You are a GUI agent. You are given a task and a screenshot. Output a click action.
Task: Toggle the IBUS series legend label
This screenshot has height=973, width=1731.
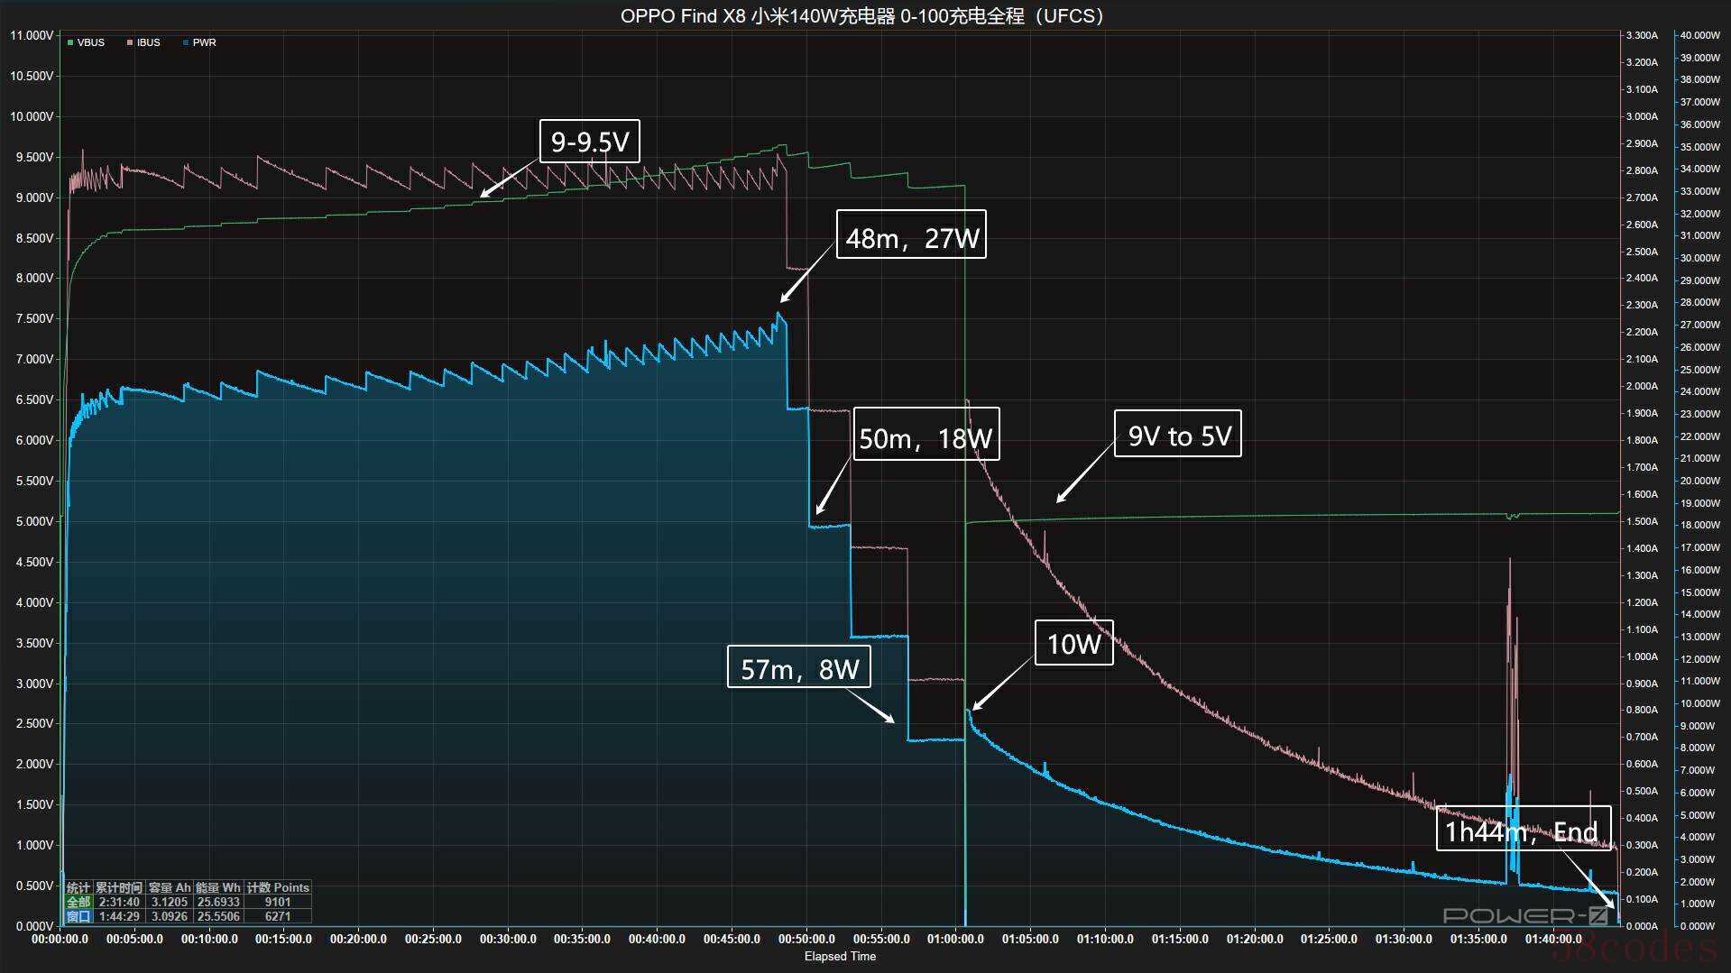(149, 42)
